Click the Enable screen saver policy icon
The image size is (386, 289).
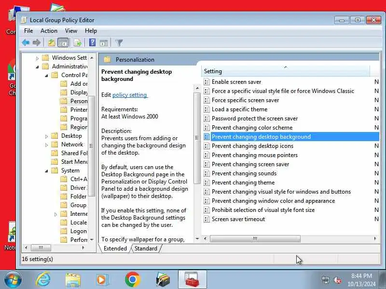(x=207, y=82)
